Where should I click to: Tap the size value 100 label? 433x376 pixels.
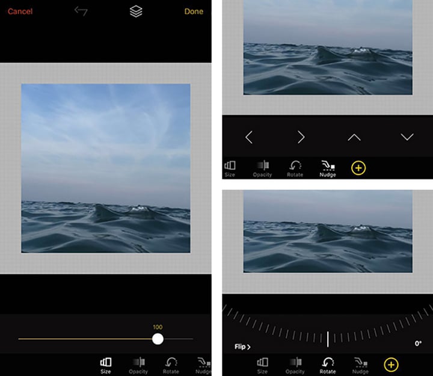[158, 327]
